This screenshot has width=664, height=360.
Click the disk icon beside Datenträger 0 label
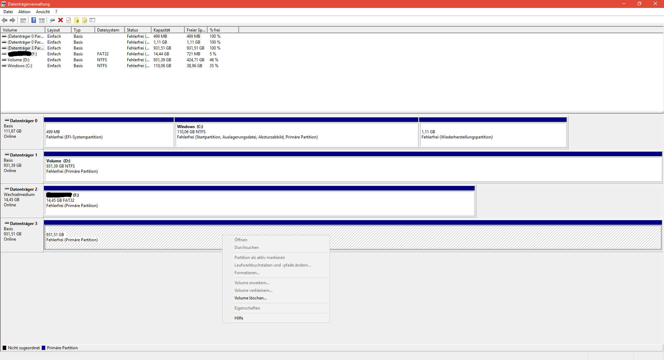(7, 120)
